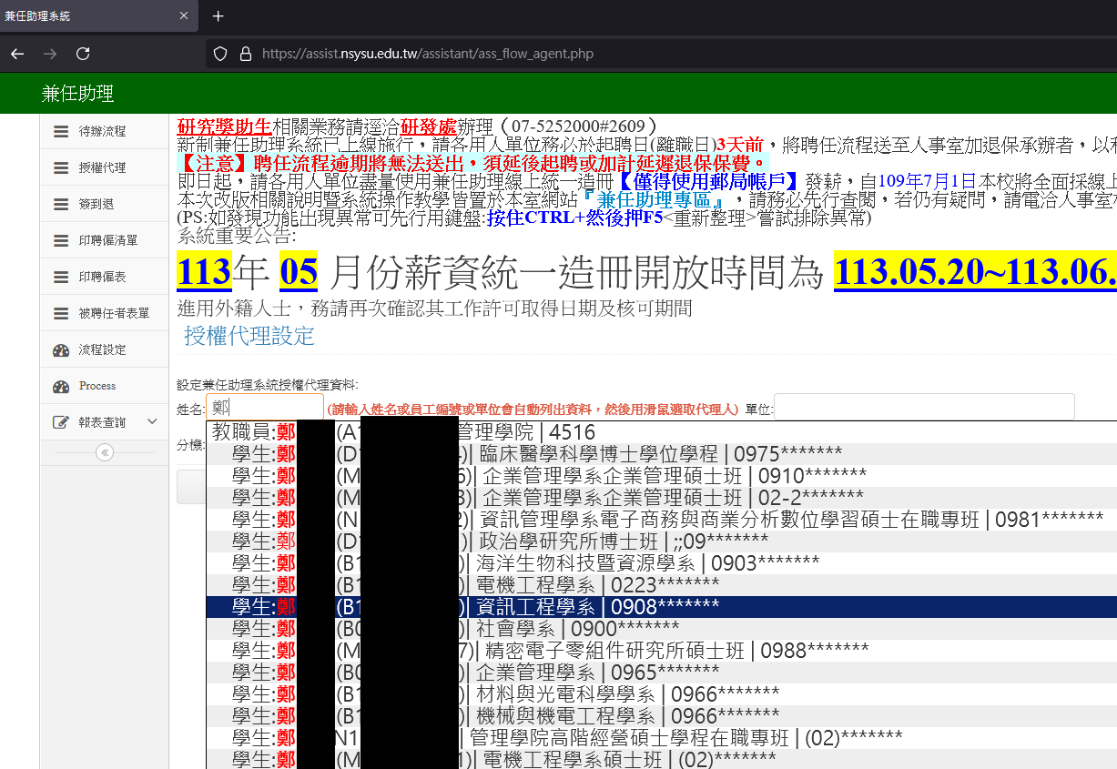Click the 姓名 input field
The height and width of the screenshot is (769, 1117).
[x=265, y=407]
